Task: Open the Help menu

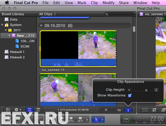Action: 156,3
